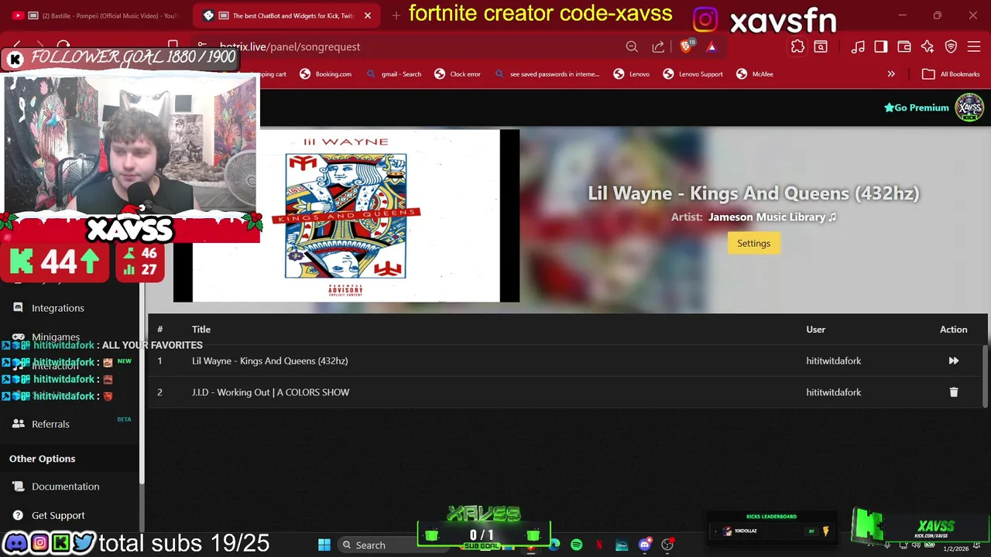Close the Best ChatBot and Widgets tab
Image resolution: width=991 pixels, height=557 pixels.
pyautogui.click(x=368, y=15)
